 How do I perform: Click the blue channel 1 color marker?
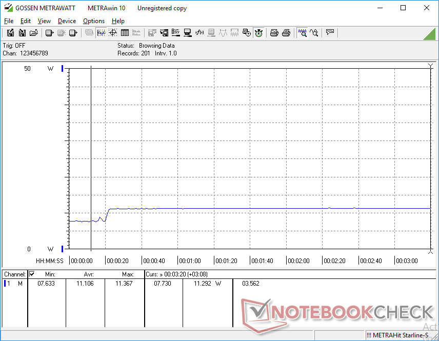(x=5, y=284)
